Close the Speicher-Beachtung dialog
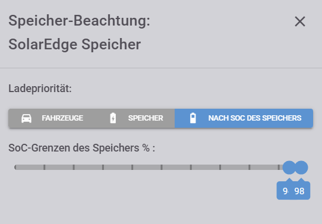322x224 pixels. (300, 21)
